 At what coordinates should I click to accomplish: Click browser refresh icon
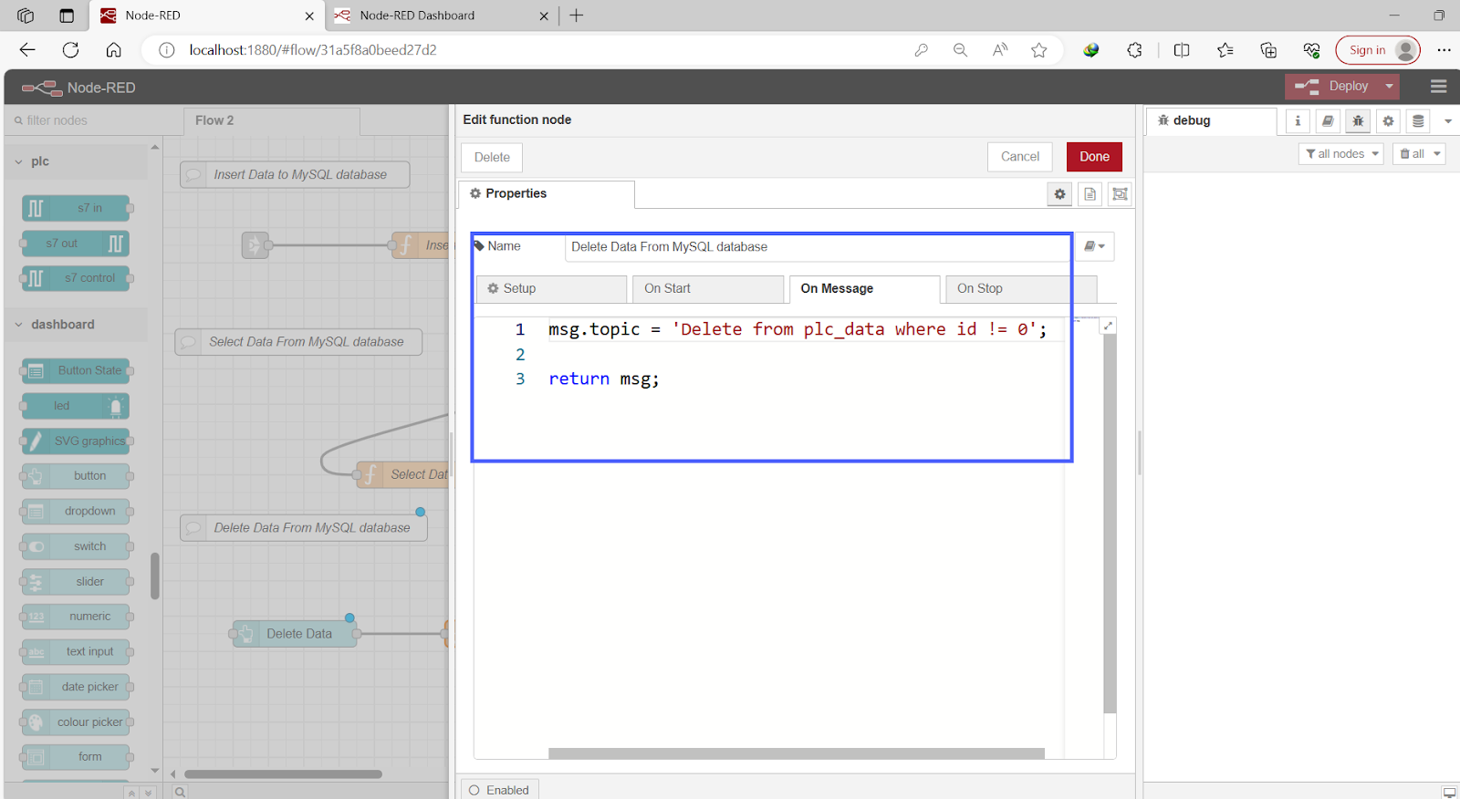tap(70, 50)
